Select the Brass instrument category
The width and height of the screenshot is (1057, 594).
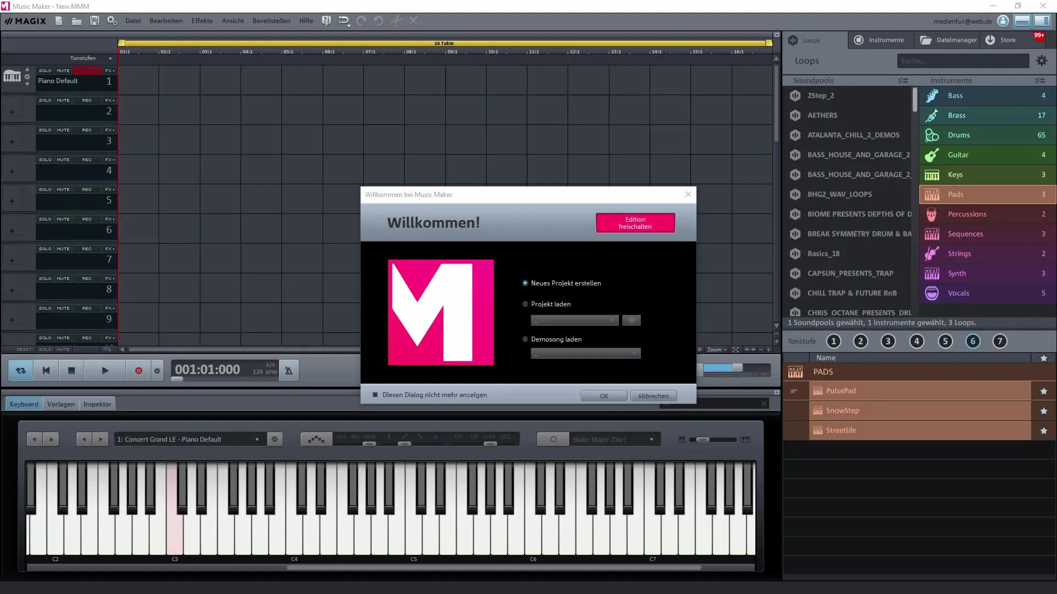[987, 116]
